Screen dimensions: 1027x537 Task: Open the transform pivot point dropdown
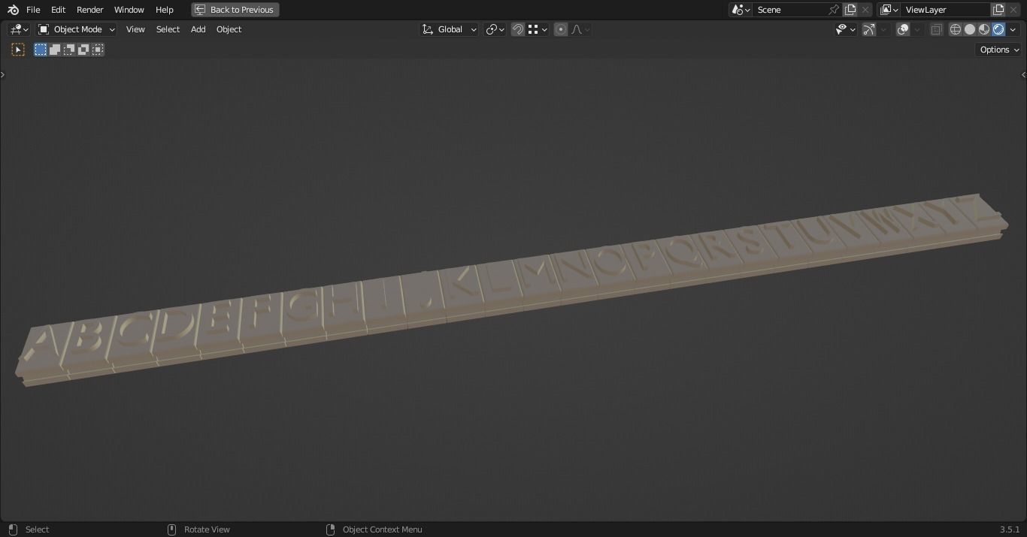coord(495,29)
